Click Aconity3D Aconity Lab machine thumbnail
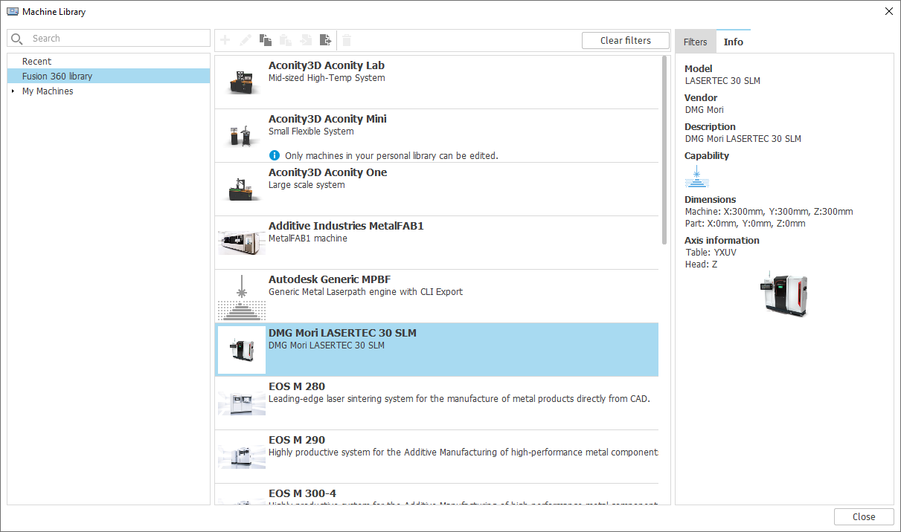 pos(242,82)
